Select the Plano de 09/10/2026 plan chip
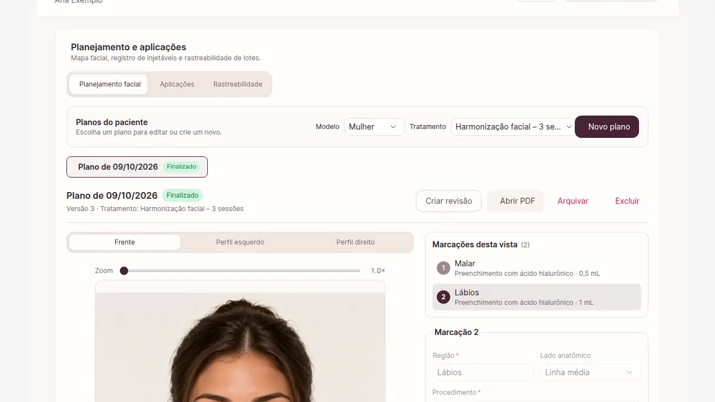This screenshot has width=715, height=402. click(x=137, y=167)
